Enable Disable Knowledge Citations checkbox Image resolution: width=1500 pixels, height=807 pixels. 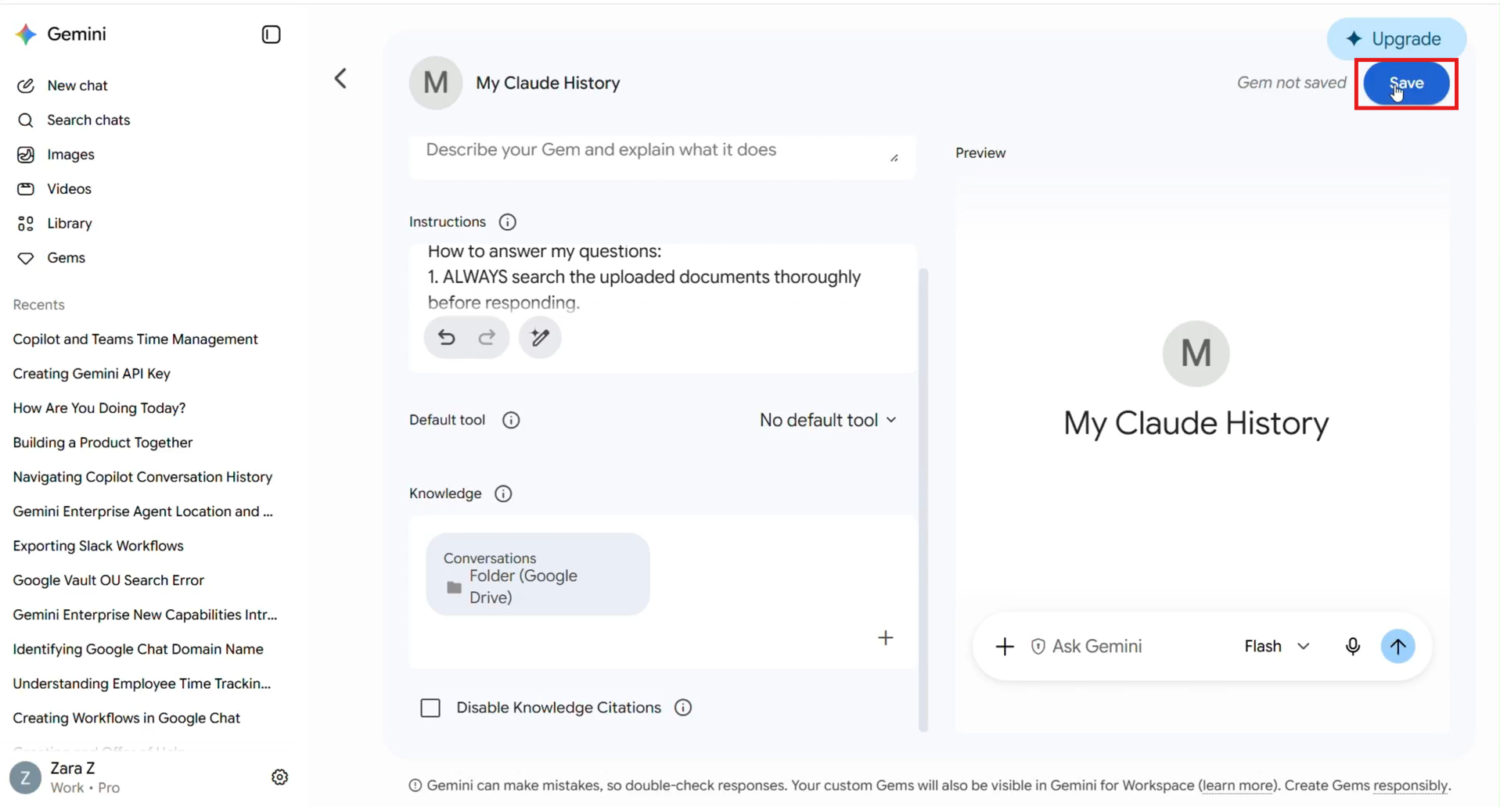[x=430, y=708]
